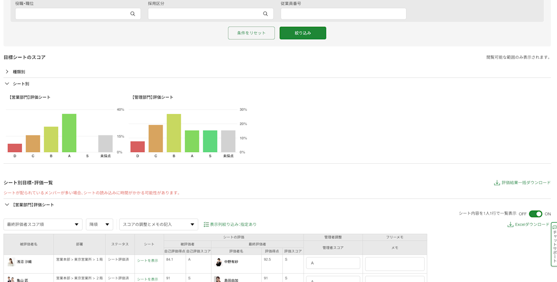Open the スコアの調整とメモの記入 dropdown
Screen dimensions: 557x282
(158, 224)
